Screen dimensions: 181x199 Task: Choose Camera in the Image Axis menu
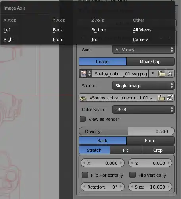[141, 39]
